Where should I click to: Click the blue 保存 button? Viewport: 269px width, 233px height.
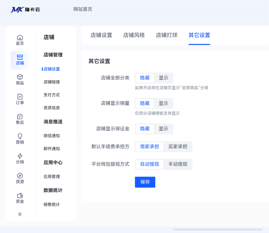[x=145, y=182]
